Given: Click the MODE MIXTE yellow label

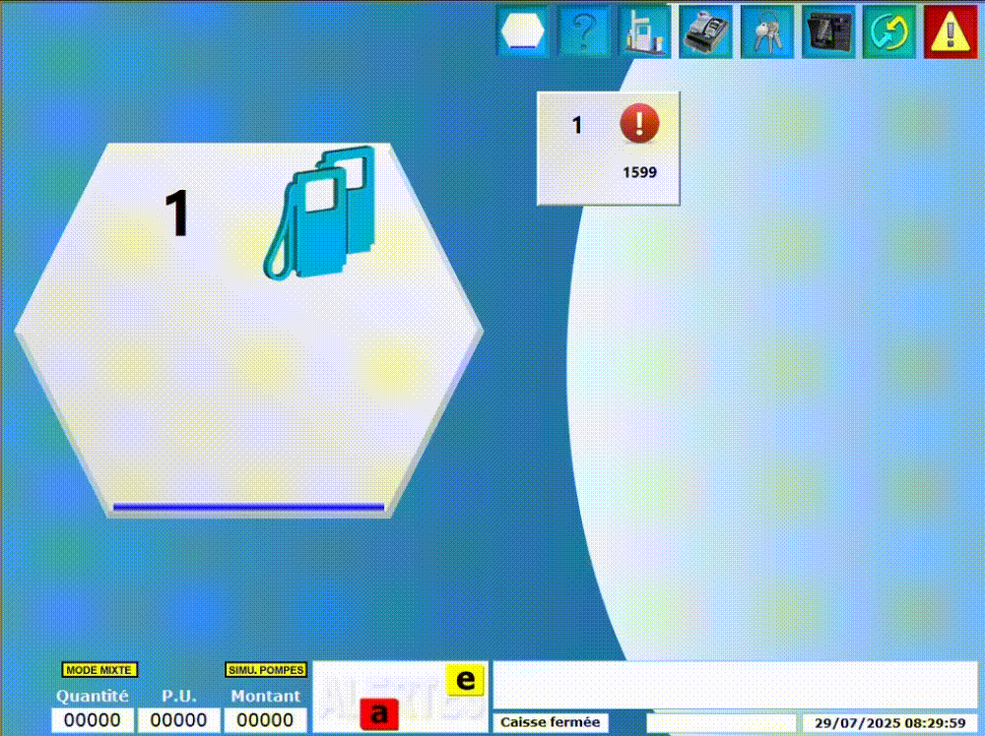Looking at the screenshot, I should coord(99,670).
